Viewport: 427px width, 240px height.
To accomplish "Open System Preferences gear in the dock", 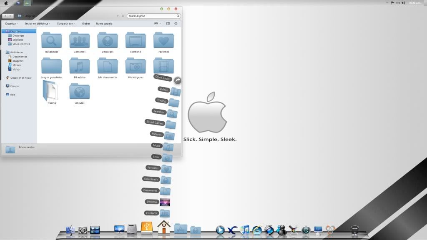I will (x=83, y=230).
